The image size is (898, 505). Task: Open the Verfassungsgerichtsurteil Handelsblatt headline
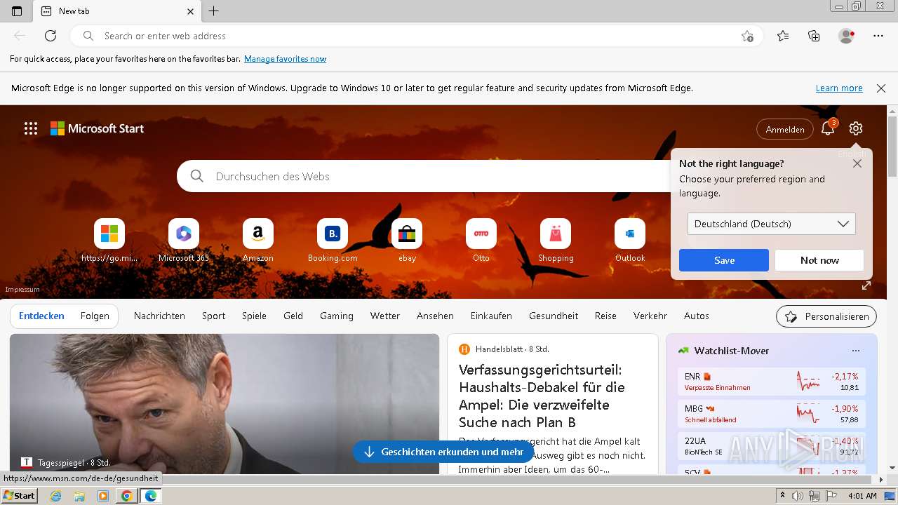click(x=542, y=396)
